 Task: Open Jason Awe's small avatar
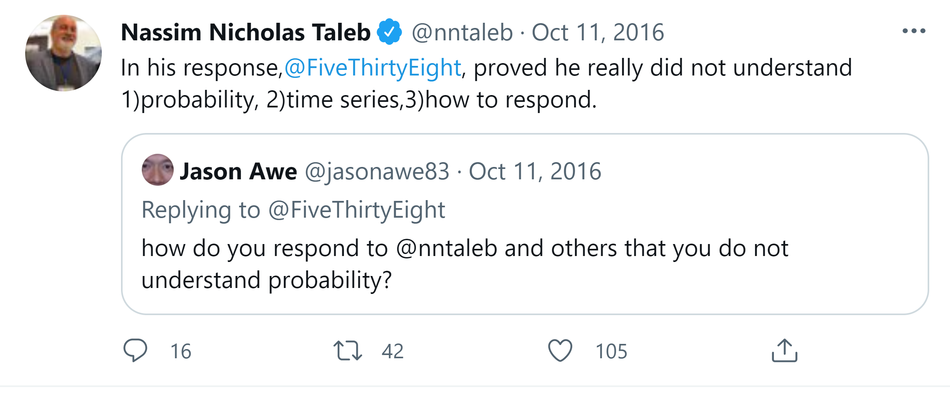pyautogui.click(x=158, y=170)
